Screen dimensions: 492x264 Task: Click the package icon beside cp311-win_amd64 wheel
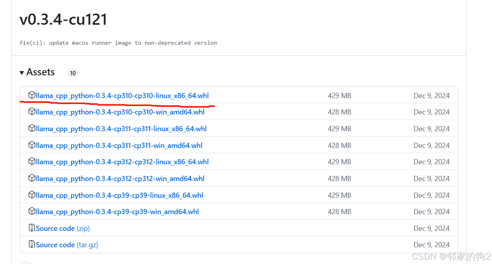point(32,145)
